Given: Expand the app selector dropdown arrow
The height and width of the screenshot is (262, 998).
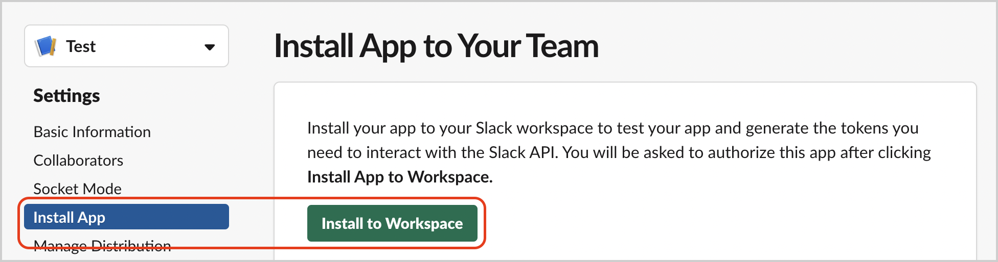Looking at the screenshot, I should pyautogui.click(x=209, y=47).
